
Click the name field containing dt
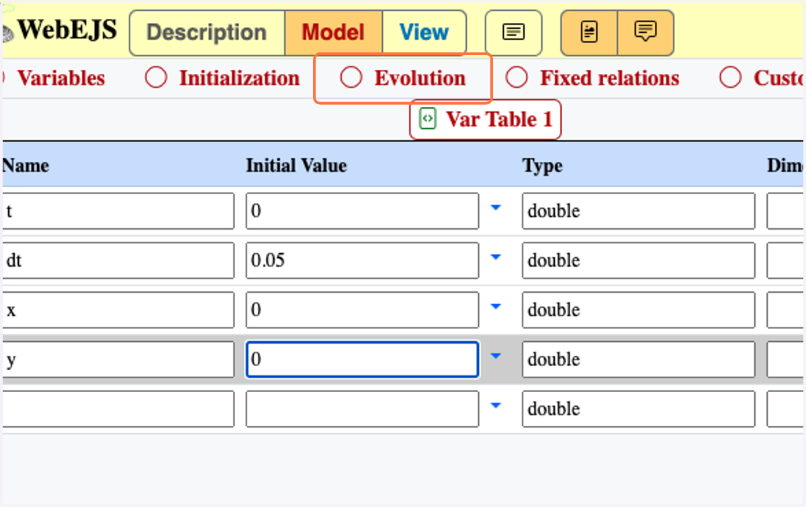tap(118, 261)
